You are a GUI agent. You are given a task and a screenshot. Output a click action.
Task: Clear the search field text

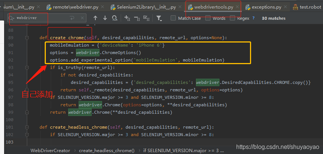pos(82,18)
